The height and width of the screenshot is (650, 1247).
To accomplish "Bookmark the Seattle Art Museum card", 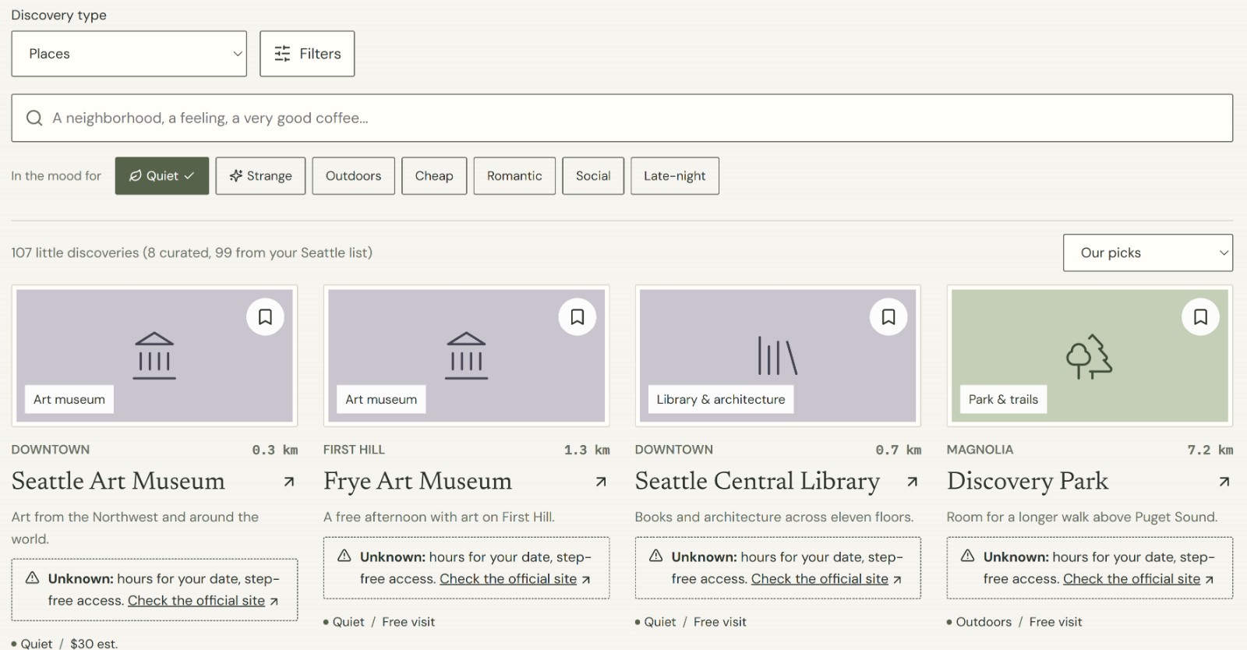I will coord(265,317).
